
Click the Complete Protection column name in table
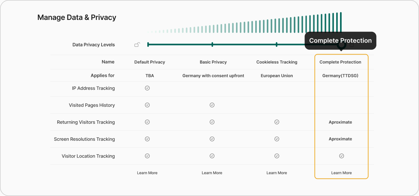click(x=340, y=62)
